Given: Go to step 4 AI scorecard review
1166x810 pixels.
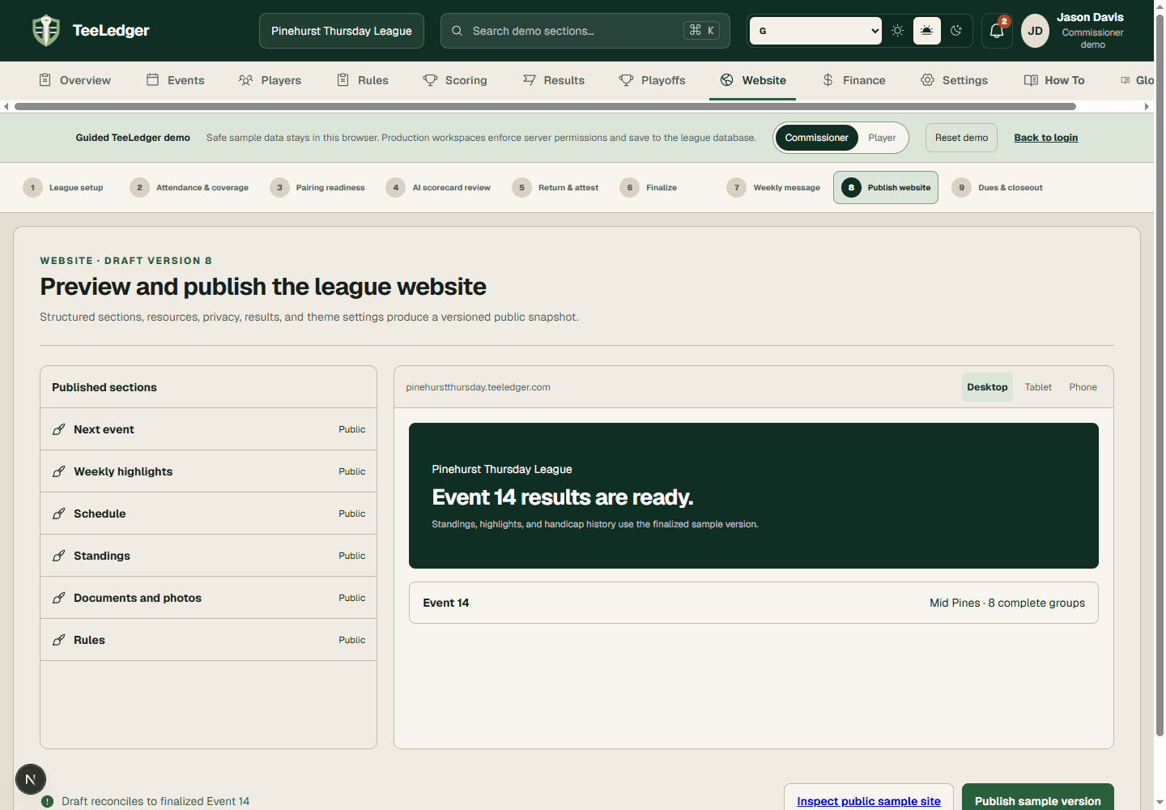Looking at the screenshot, I should [439, 187].
